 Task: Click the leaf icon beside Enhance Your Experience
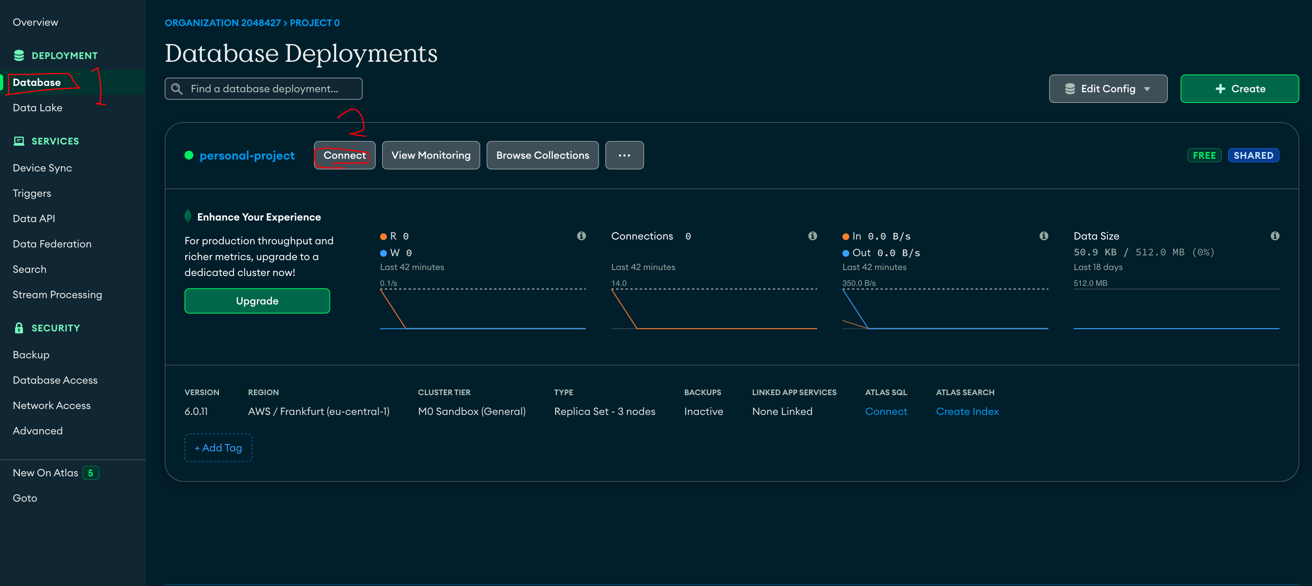[x=188, y=216]
